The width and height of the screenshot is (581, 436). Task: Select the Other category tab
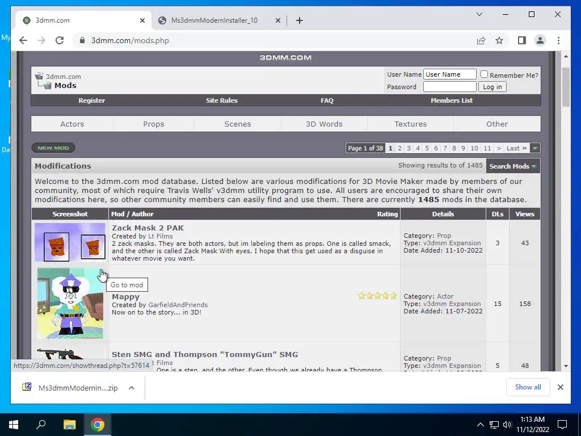497,124
